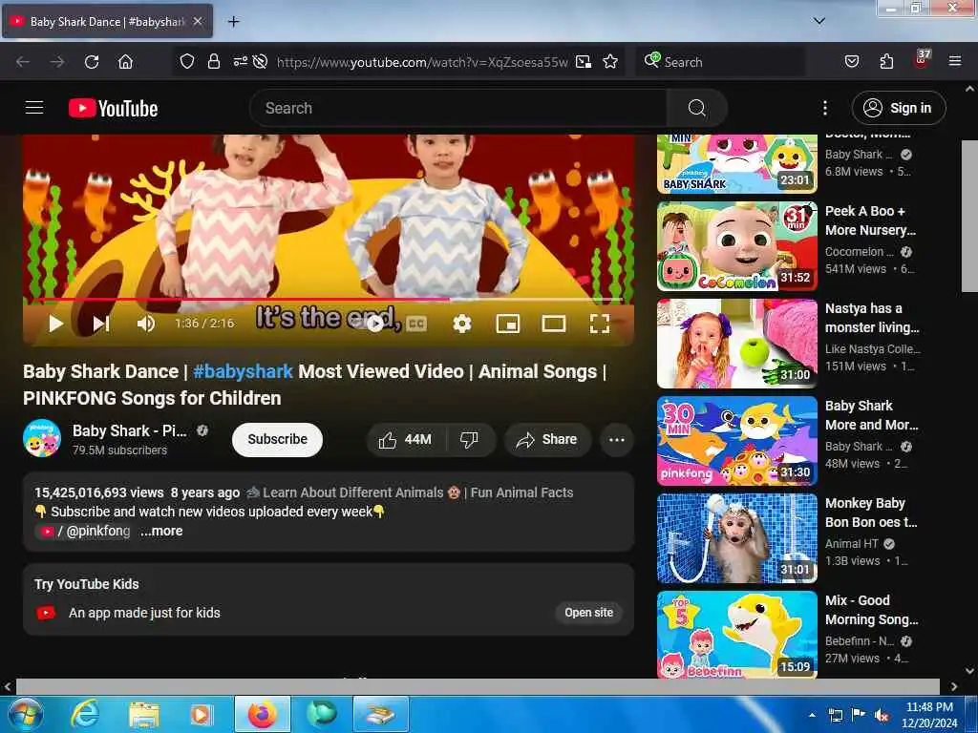The height and width of the screenshot is (733, 978).
Task: Open the #babyshark hashtag link
Action: 243,371
